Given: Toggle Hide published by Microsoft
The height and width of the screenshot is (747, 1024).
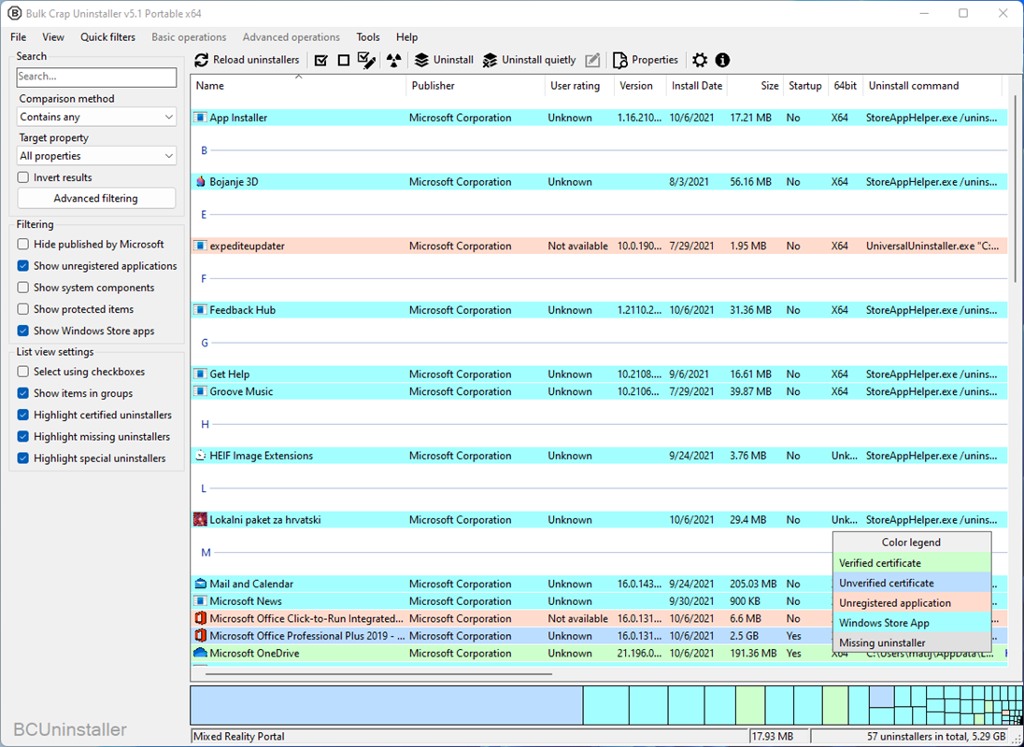Looking at the screenshot, I should click(22, 244).
